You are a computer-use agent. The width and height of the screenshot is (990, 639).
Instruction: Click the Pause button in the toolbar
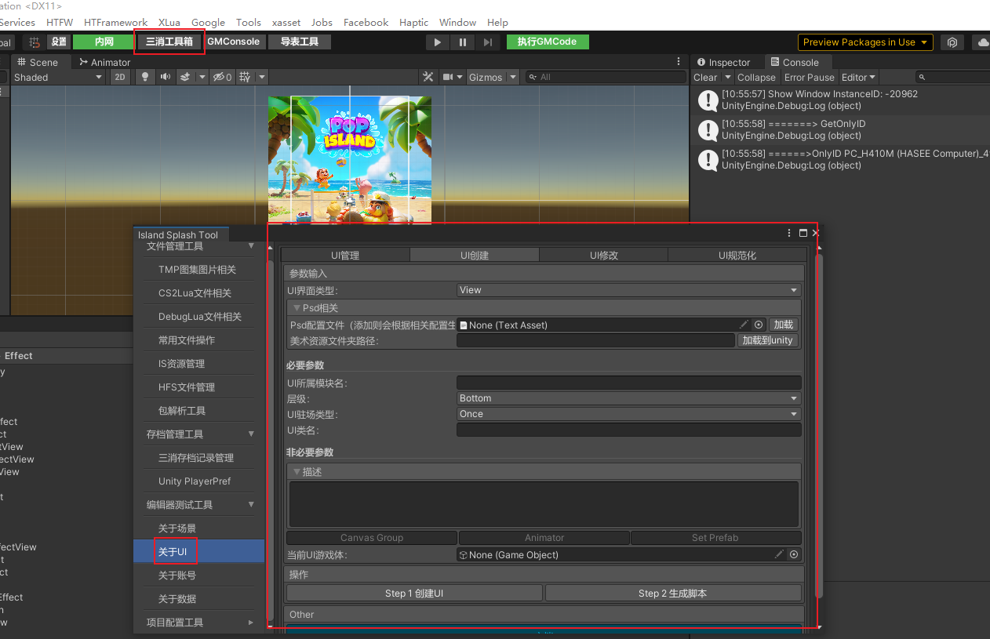point(463,42)
